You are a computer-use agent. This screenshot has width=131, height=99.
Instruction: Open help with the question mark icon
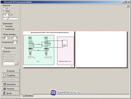[128, 6]
